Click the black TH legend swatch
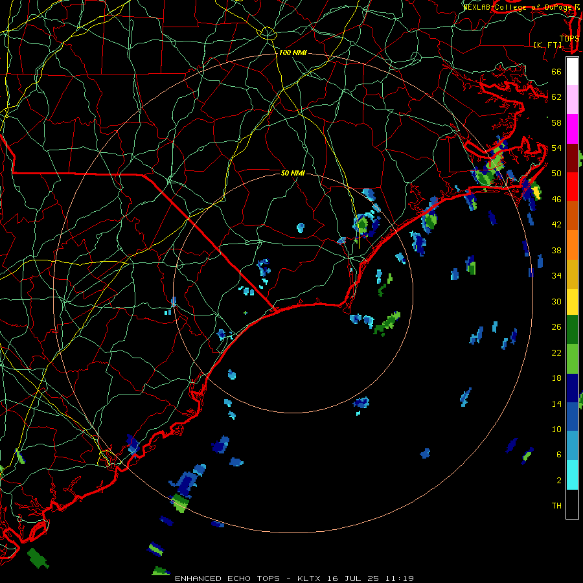The width and height of the screenshot is (583, 583). click(572, 504)
